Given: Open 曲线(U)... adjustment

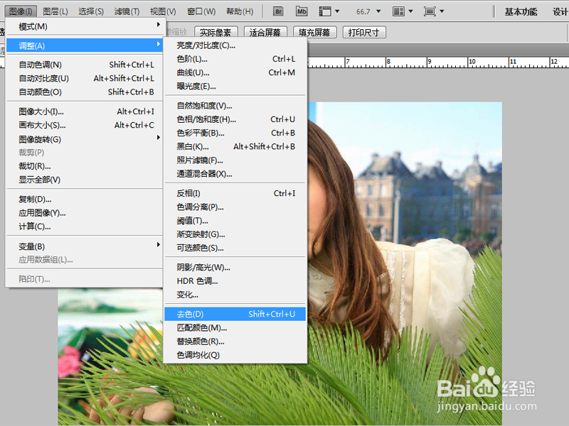Looking at the screenshot, I should (235, 73).
